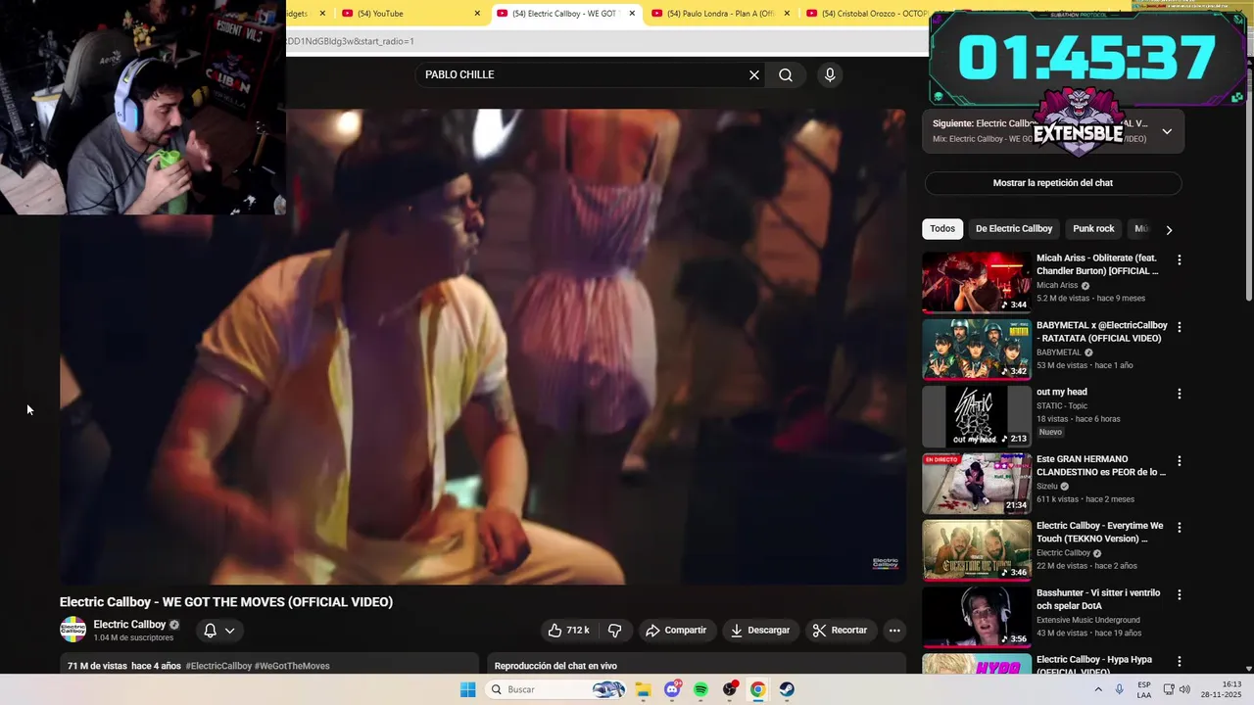This screenshot has height=705, width=1254.
Task: Expand the Siguiente mix playlist chevron
Action: tap(1167, 131)
